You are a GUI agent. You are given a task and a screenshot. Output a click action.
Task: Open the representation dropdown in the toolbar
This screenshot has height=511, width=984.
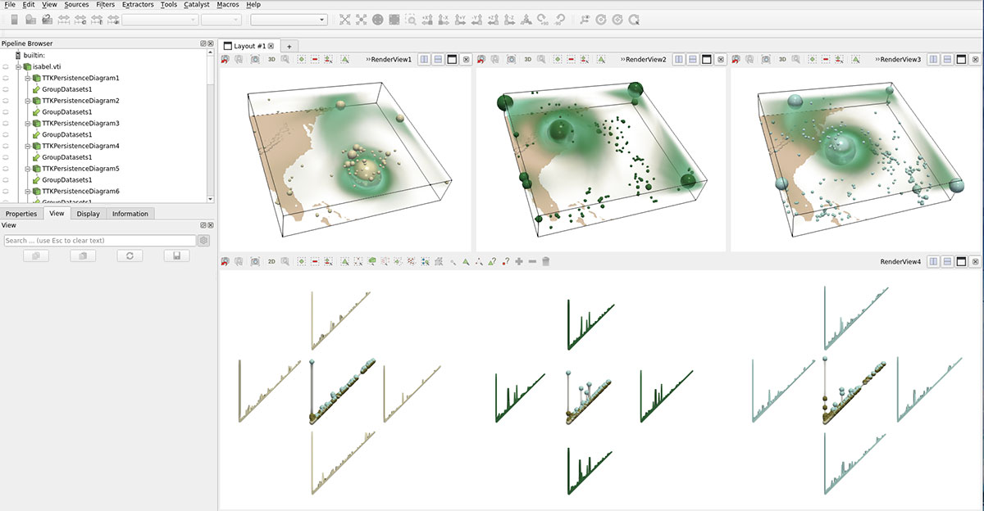(x=287, y=19)
